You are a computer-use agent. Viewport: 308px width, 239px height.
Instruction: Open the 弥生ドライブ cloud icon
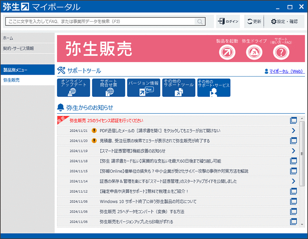click(254, 52)
